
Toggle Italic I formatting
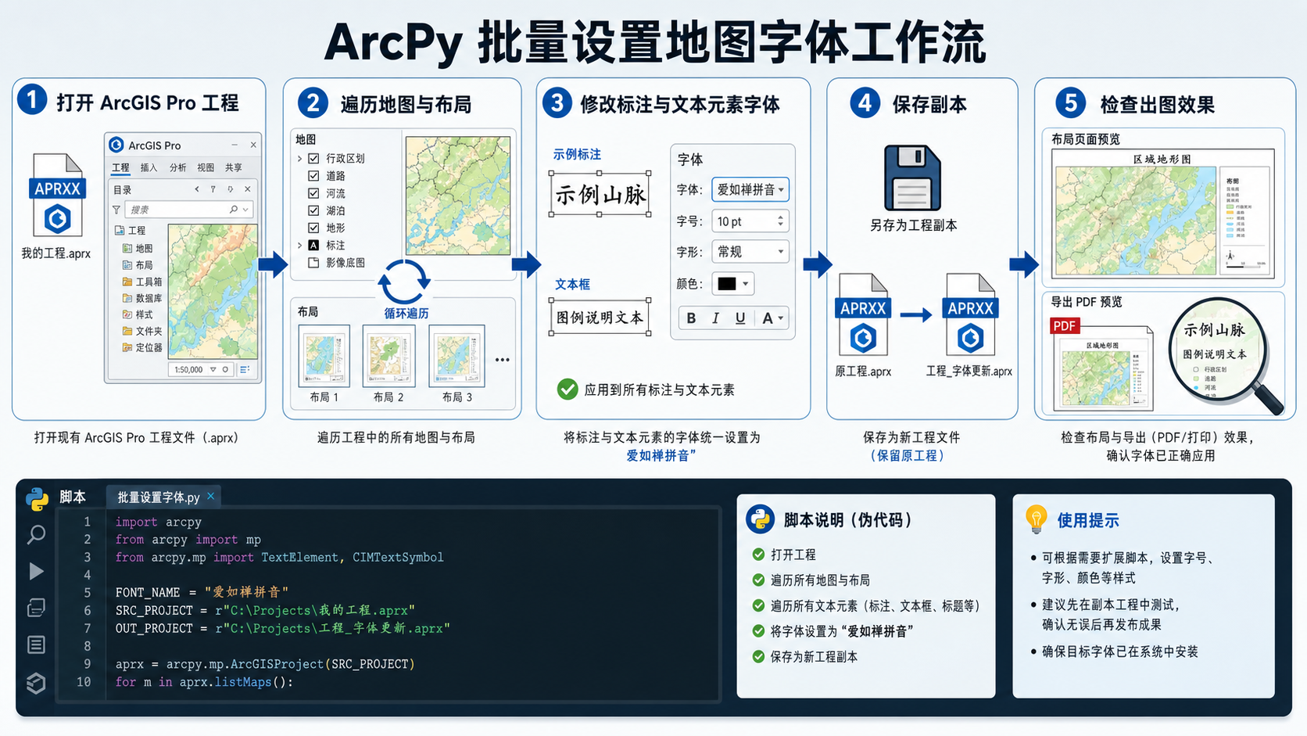click(715, 318)
